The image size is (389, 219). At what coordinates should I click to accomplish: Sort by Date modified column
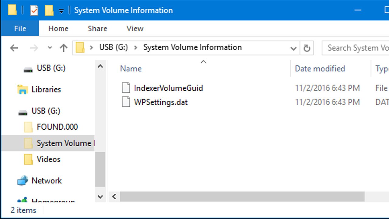[x=320, y=69]
